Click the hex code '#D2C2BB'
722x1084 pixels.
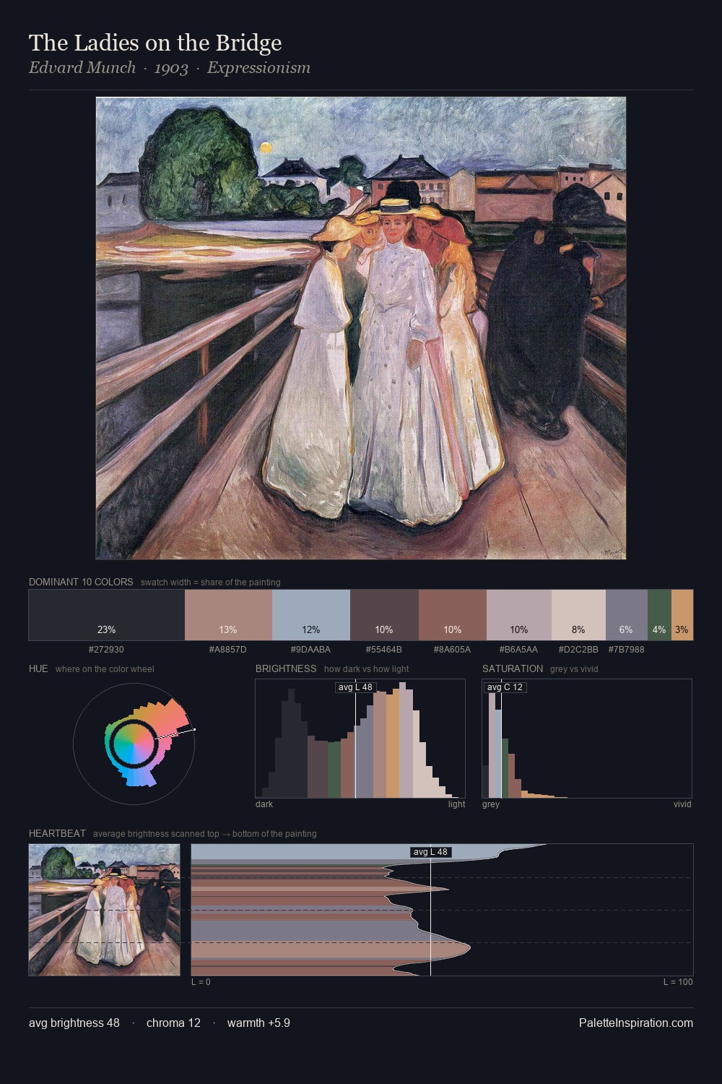[578, 650]
